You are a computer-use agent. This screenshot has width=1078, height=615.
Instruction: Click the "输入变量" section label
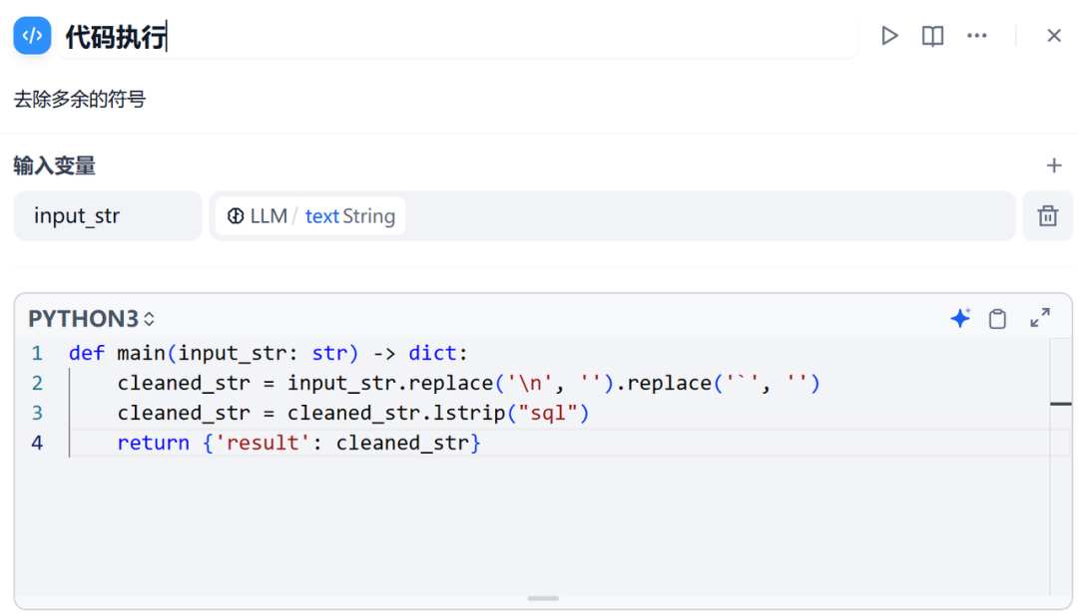click(x=55, y=165)
